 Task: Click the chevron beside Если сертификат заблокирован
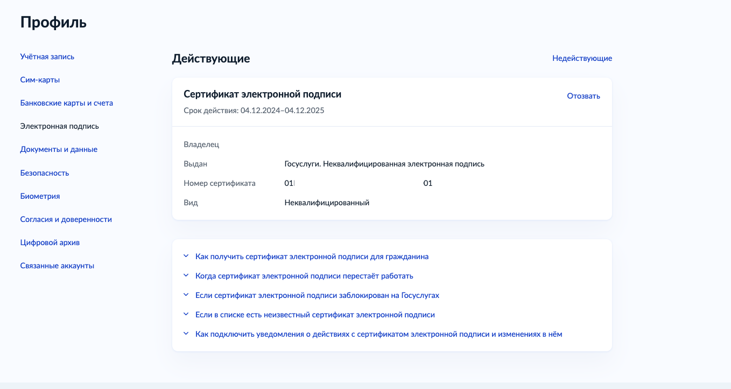186,295
